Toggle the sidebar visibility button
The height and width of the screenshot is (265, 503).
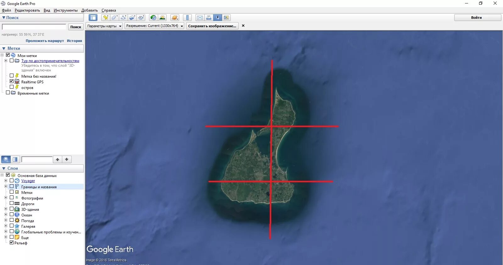[93, 18]
